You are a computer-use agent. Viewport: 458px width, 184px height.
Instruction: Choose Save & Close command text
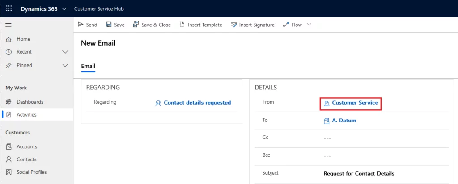(x=156, y=25)
